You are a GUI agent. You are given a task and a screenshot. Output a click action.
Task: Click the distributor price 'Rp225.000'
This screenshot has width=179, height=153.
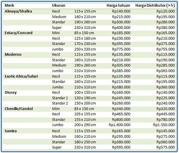[165, 98]
